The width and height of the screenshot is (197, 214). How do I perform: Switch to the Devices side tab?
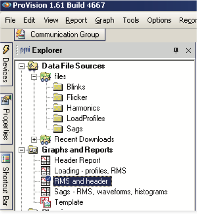point(6,64)
